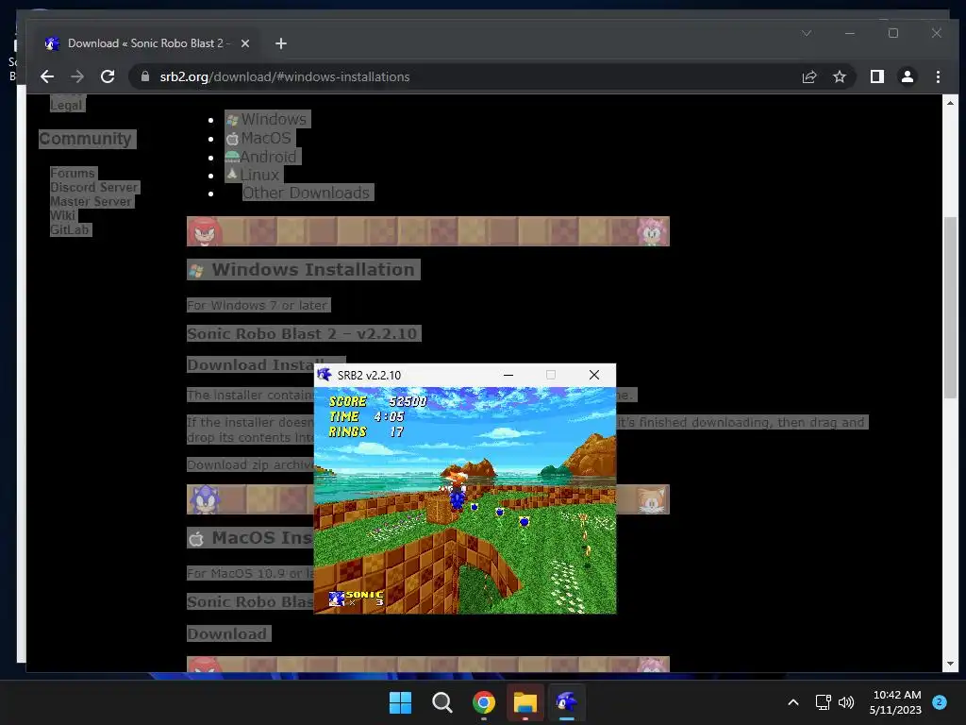The height and width of the screenshot is (725, 966).
Task: Open Windows Search from the taskbar
Action: pyautogui.click(x=441, y=702)
